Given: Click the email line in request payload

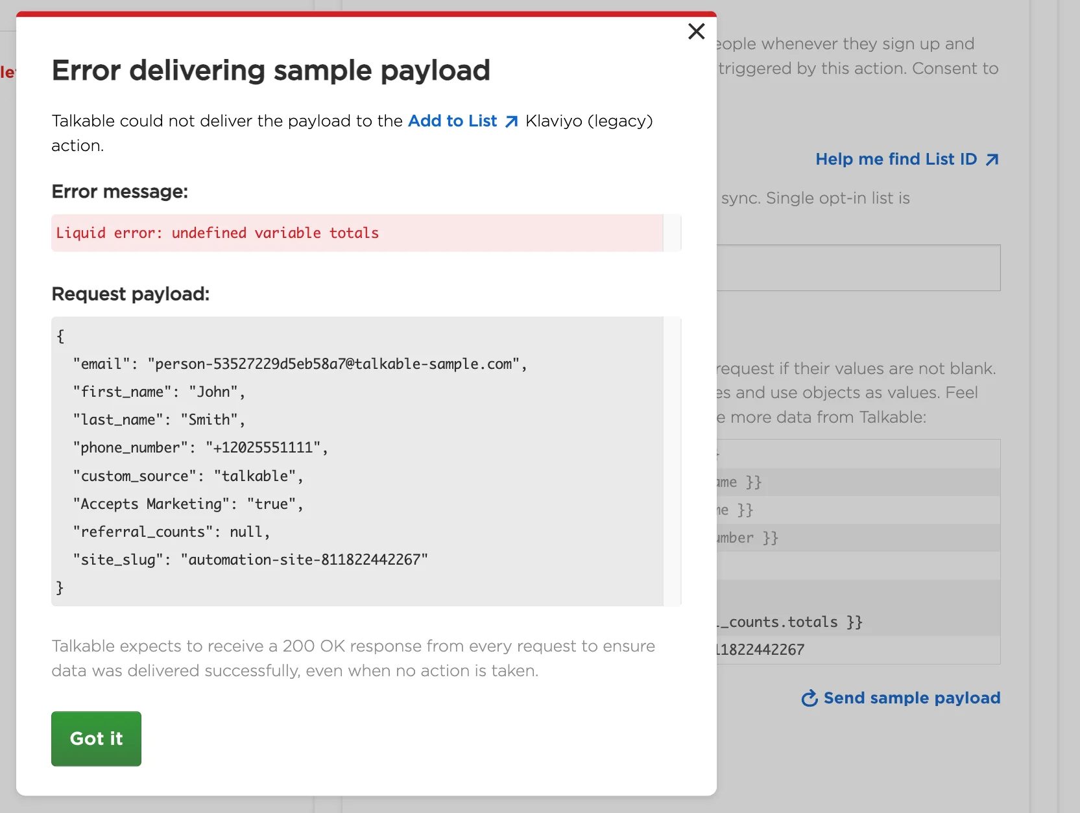Looking at the screenshot, I should 300,364.
